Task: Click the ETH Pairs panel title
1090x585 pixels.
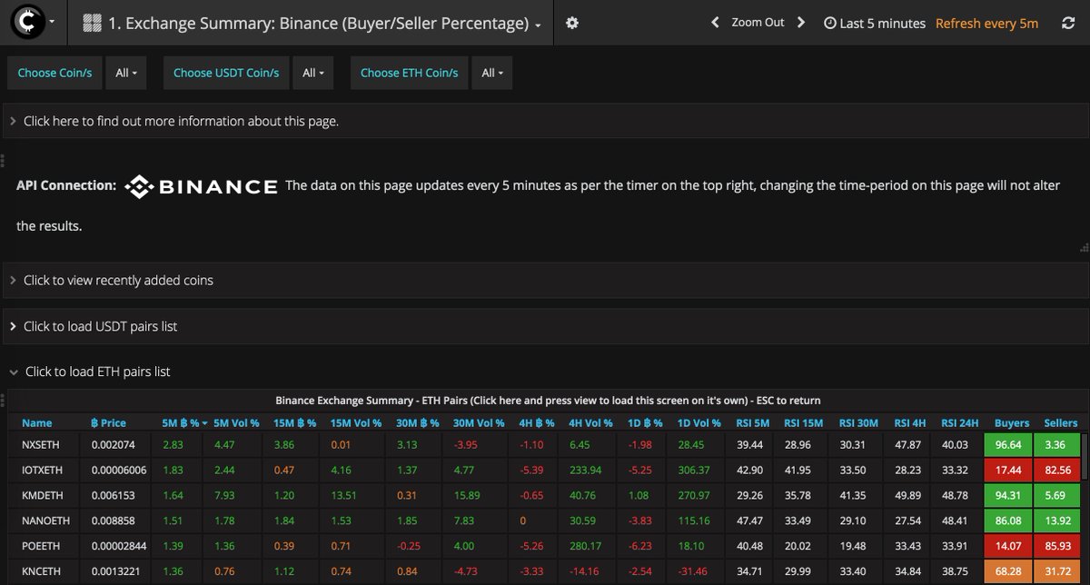Action: (548, 400)
